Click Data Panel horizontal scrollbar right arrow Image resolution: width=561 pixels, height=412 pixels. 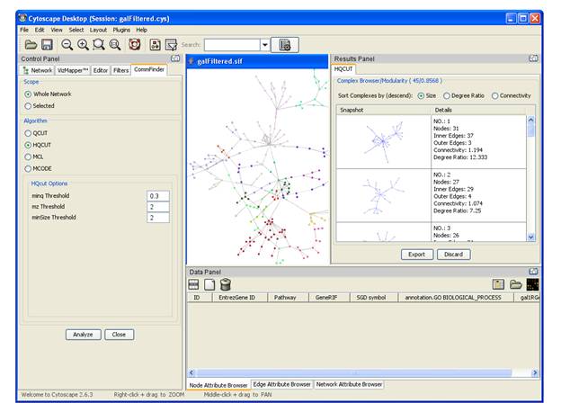(535, 373)
